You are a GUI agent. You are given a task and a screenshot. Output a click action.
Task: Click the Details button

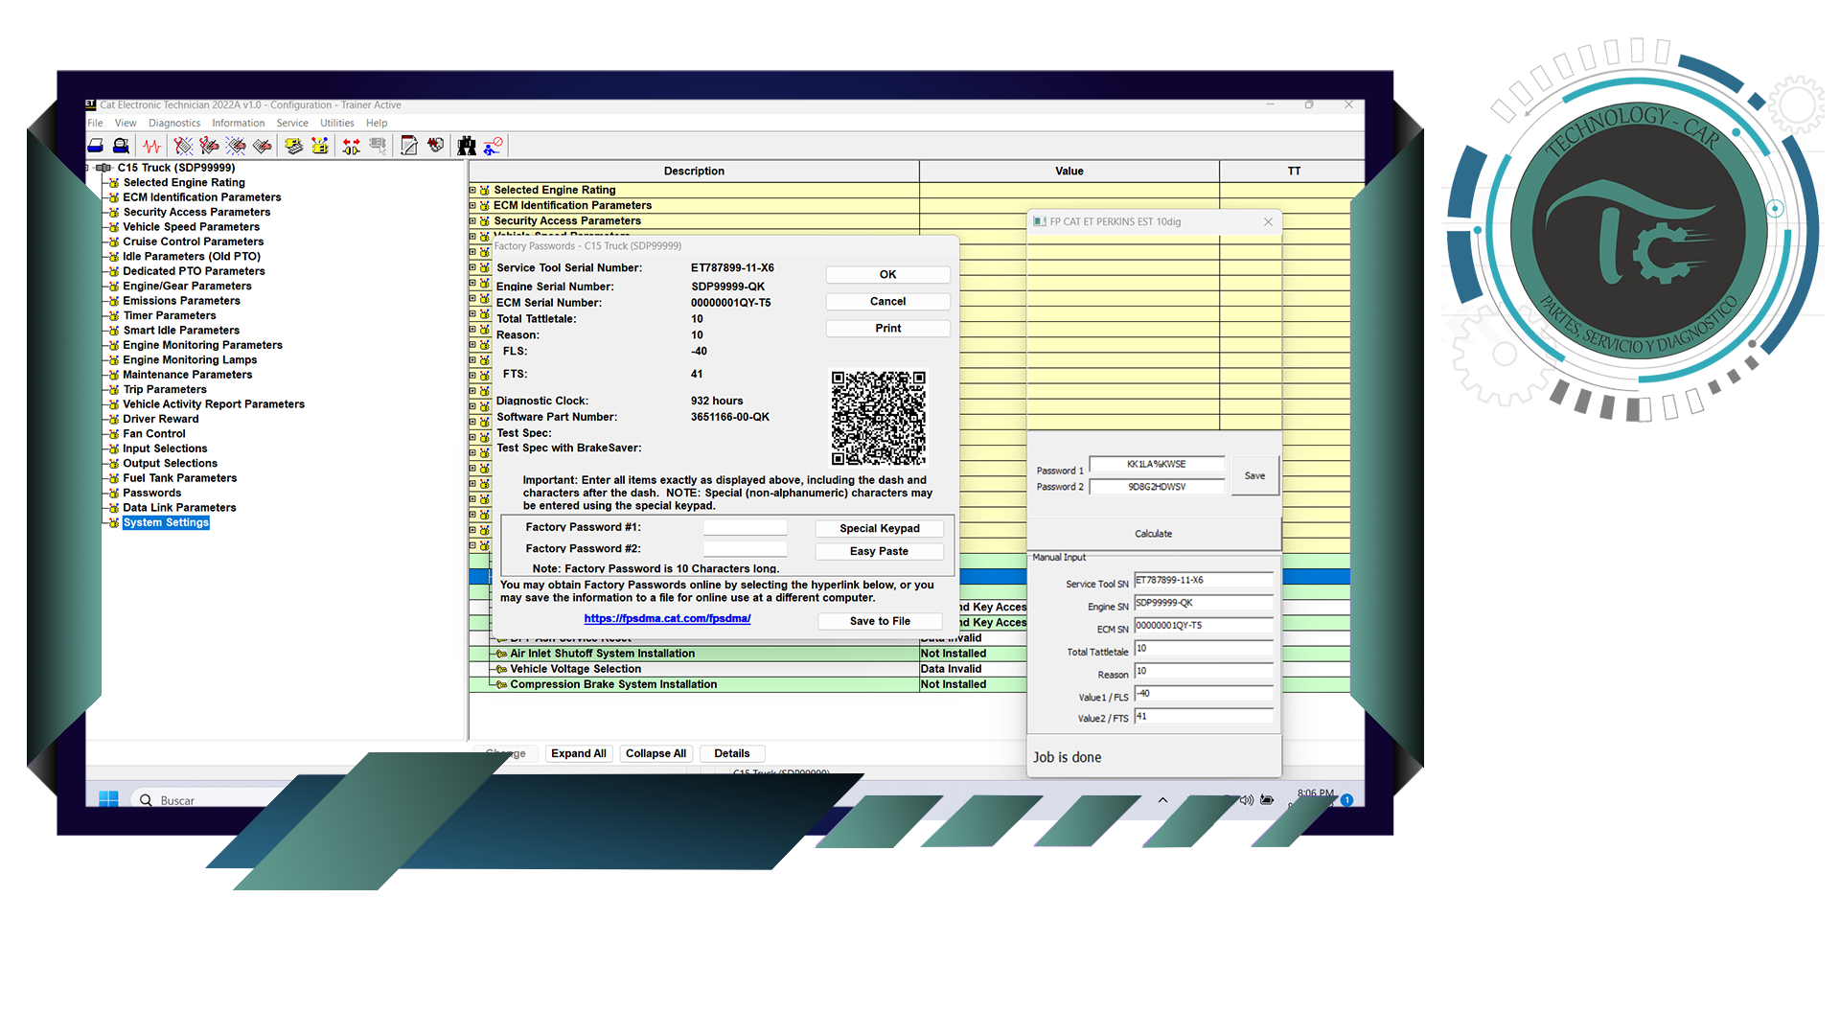pyautogui.click(x=732, y=753)
